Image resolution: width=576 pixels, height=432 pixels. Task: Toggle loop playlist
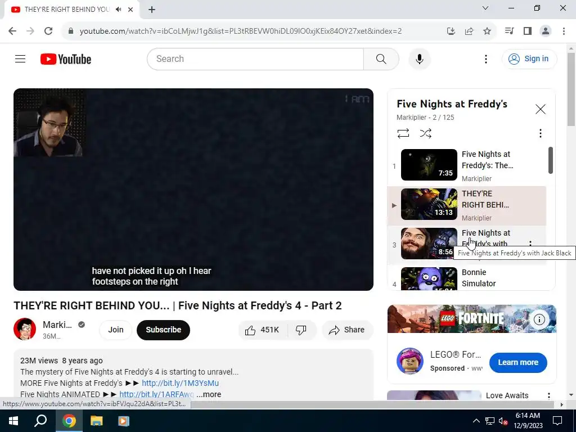[x=403, y=133]
